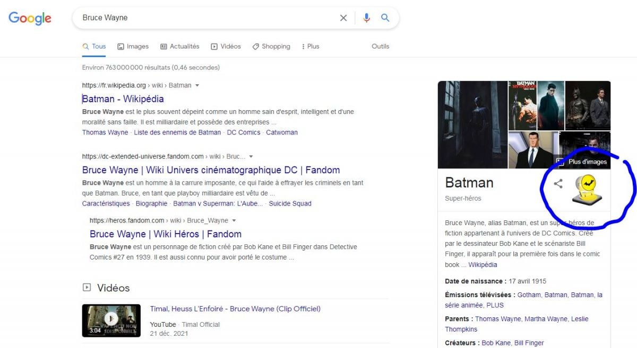Select the Tous tab

coord(94,47)
